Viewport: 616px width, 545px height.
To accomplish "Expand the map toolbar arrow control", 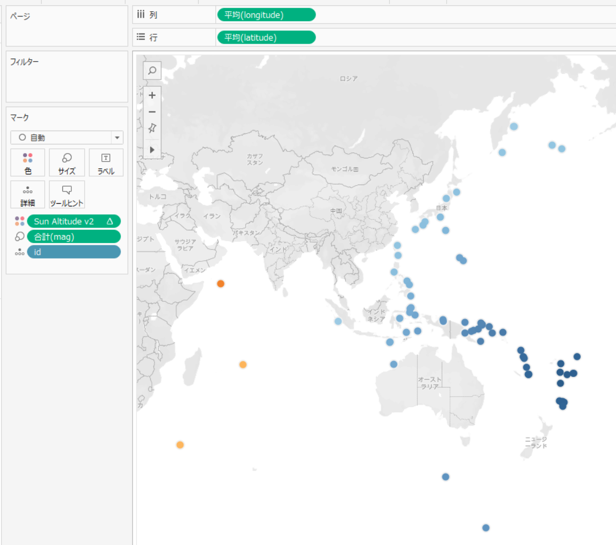I will (152, 150).
